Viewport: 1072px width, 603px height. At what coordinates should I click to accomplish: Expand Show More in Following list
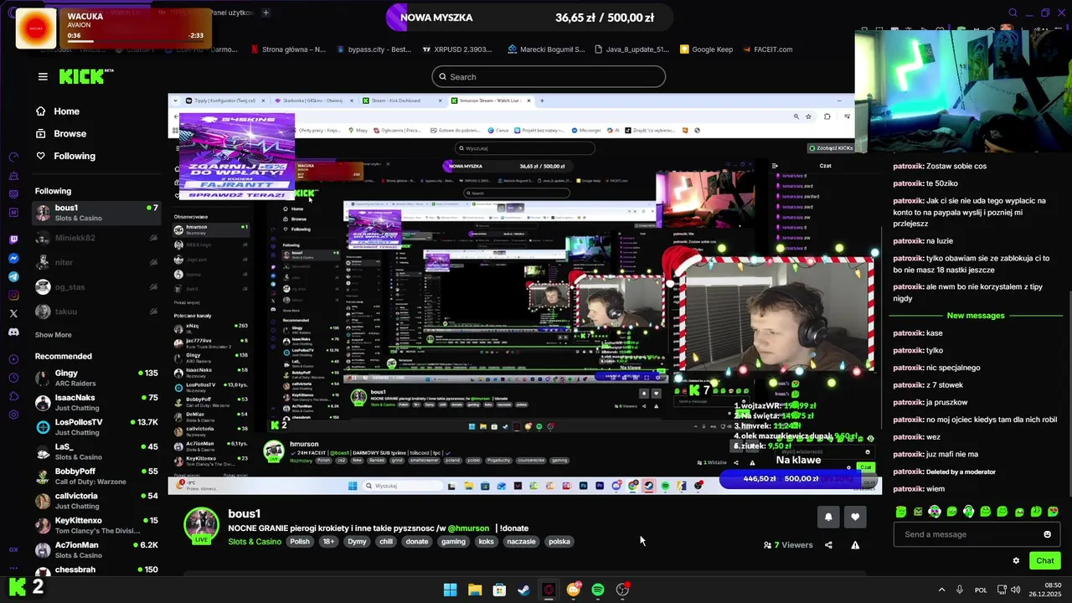click(53, 335)
